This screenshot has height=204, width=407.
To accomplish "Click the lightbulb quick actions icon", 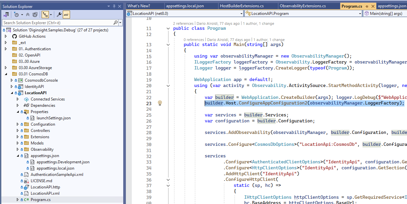I will (160, 103).
